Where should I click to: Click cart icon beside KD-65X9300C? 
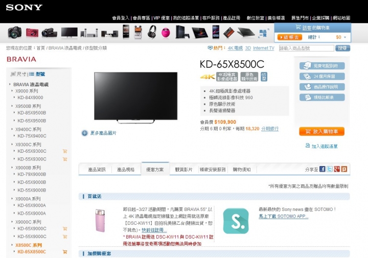[x=65, y=151]
